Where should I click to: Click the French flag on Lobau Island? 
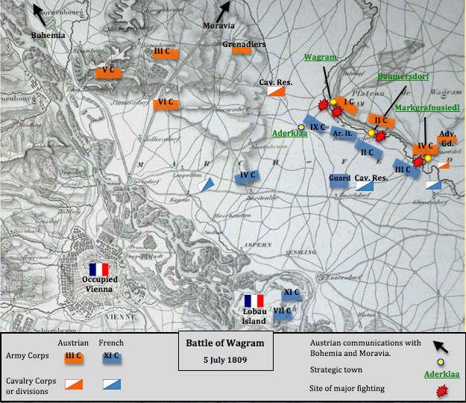254,301
